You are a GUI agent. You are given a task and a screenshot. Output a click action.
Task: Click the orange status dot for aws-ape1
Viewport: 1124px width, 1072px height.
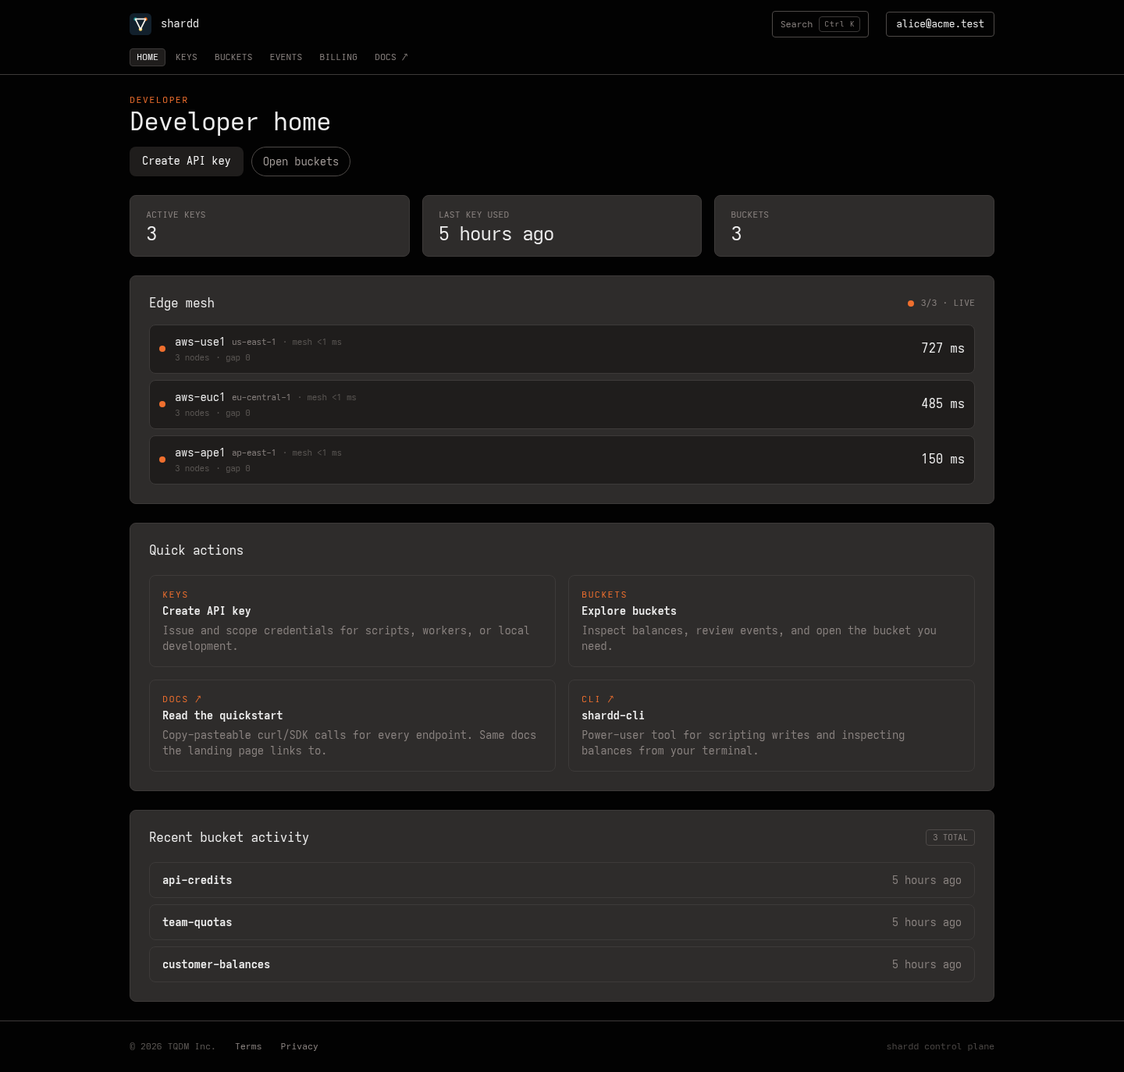tap(162, 460)
